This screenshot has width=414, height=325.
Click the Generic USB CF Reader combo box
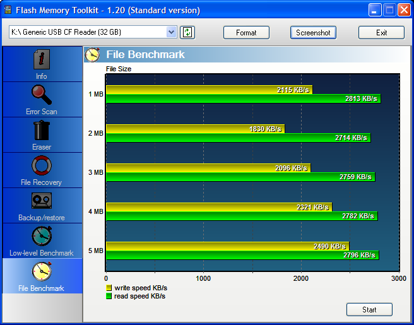pos(88,32)
